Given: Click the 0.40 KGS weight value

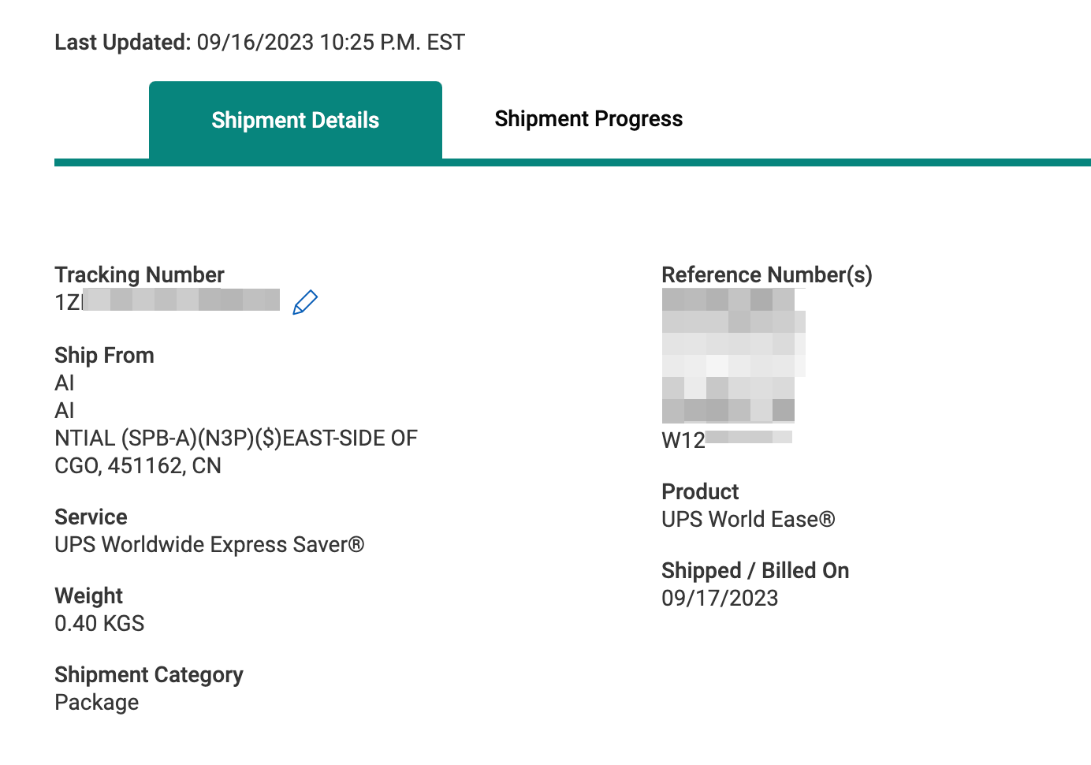Looking at the screenshot, I should 99,623.
